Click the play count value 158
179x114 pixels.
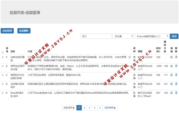pyautogui.click(x=166, y=66)
